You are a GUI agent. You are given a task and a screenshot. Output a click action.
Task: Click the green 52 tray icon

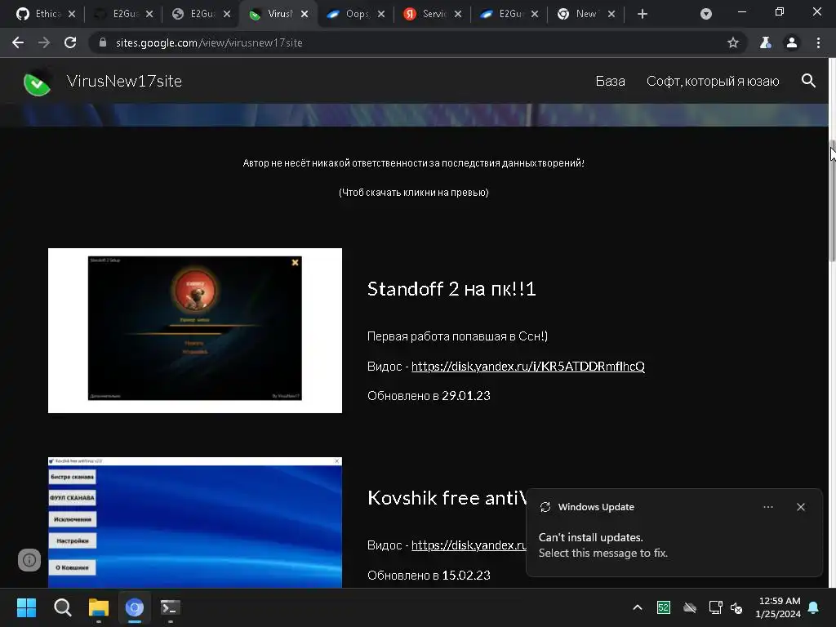663,607
